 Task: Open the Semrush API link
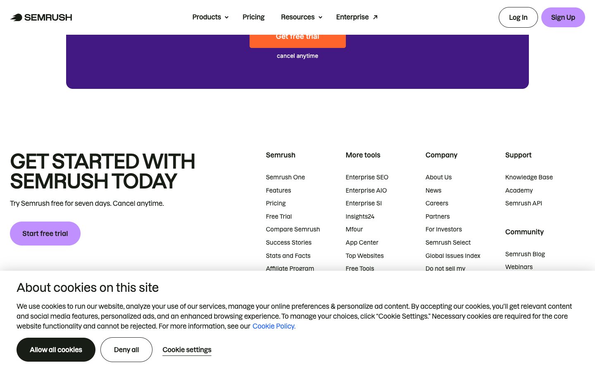(524, 203)
